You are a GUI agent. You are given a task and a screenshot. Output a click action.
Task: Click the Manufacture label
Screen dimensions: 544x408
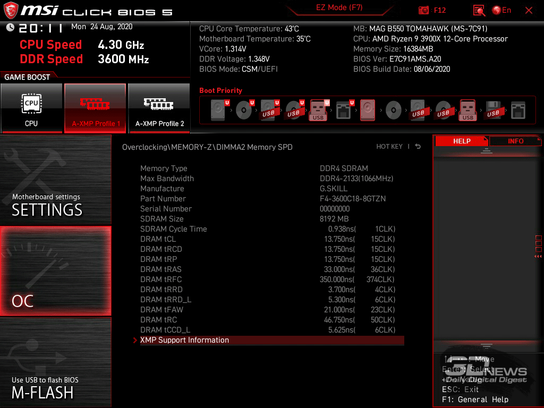pyautogui.click(x=162, y=189)
